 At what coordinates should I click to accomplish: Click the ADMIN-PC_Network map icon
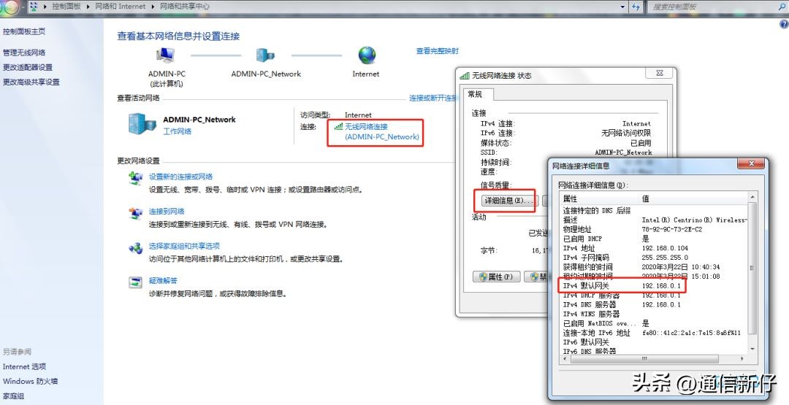pos(265,55)
